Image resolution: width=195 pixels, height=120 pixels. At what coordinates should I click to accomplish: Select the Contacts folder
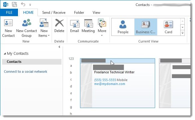tap(32, 61)
